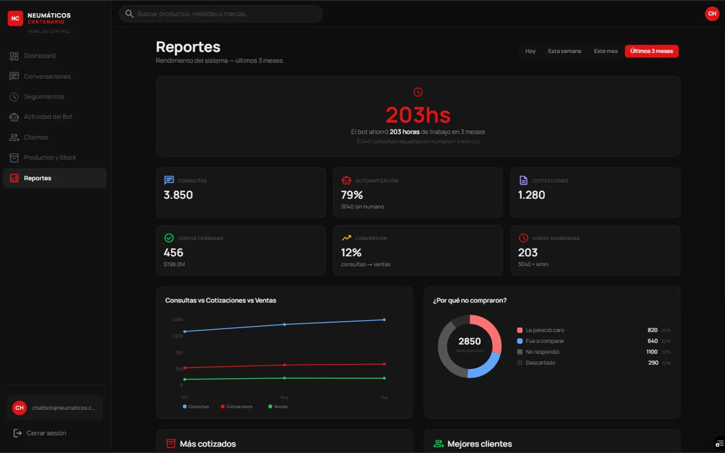This screenshot has width=725, height=453.
Task: Toggle the Consultas legend entry
Action: pos(196,406)
